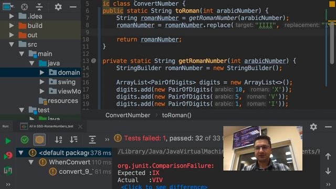Open Click to see difference link

[x=164, y=187]
